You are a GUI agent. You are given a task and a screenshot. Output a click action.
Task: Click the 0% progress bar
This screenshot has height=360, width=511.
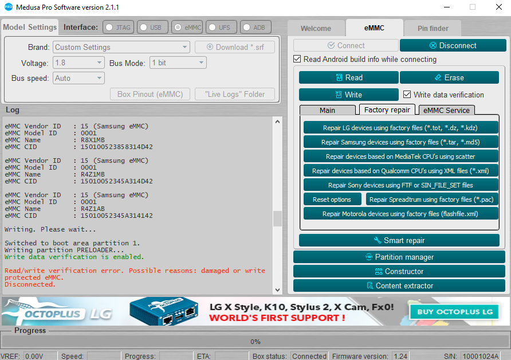click(256, 342)
